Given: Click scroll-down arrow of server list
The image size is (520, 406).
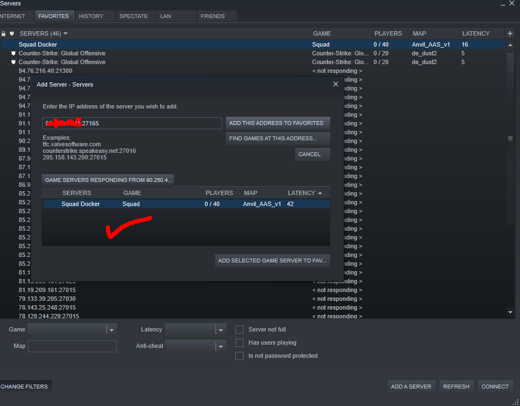Looking at the screenshot, I should click(510, 312).
